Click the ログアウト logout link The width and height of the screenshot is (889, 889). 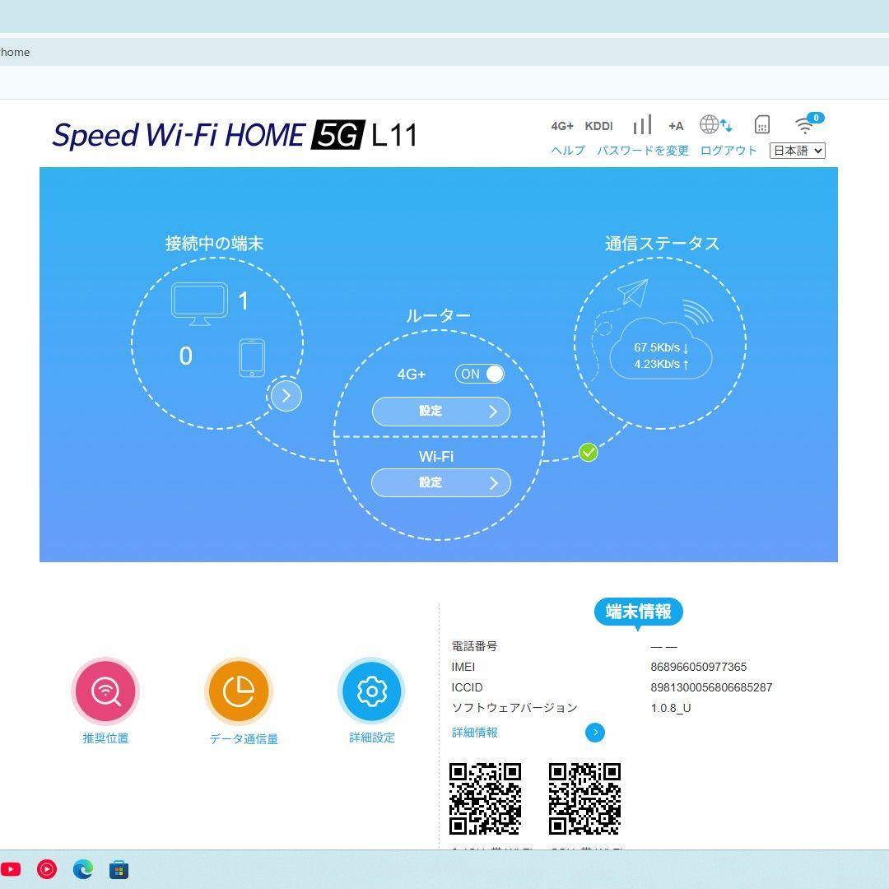pos(728,151)
